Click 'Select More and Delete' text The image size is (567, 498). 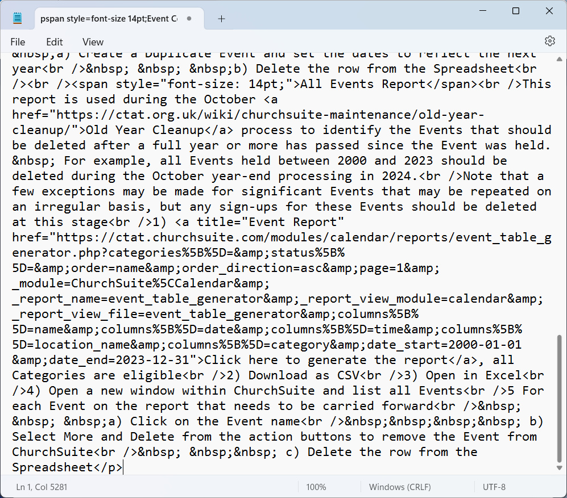tap(93, 437)
